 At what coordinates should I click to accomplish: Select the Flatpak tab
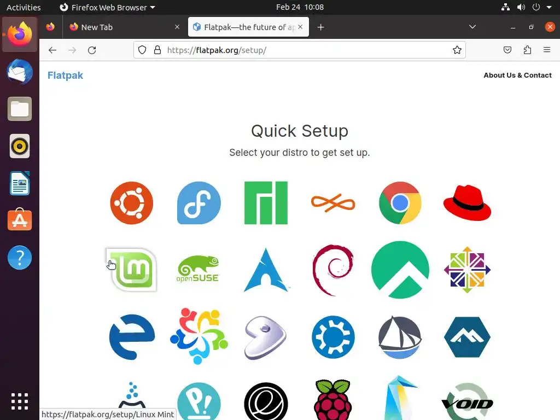point(249,27)
